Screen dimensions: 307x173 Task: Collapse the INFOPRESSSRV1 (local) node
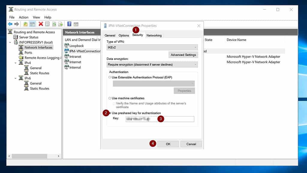pos(10,42)
